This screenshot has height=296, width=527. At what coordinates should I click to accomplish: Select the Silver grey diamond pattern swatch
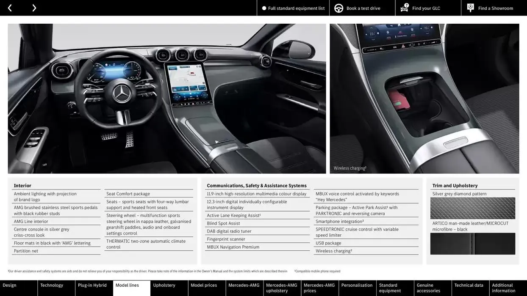tap(473, 208)
